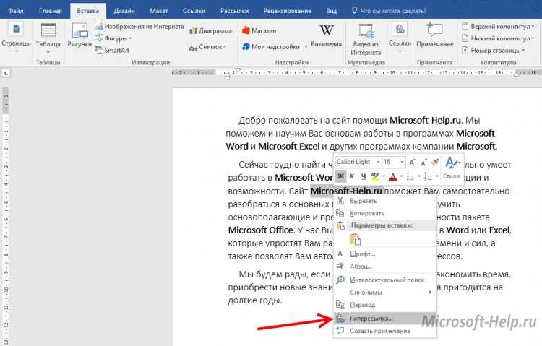Open the font color dropdown arrow
Image resolution: width=542 pixels, height=346 pixels.
point(401,176)
